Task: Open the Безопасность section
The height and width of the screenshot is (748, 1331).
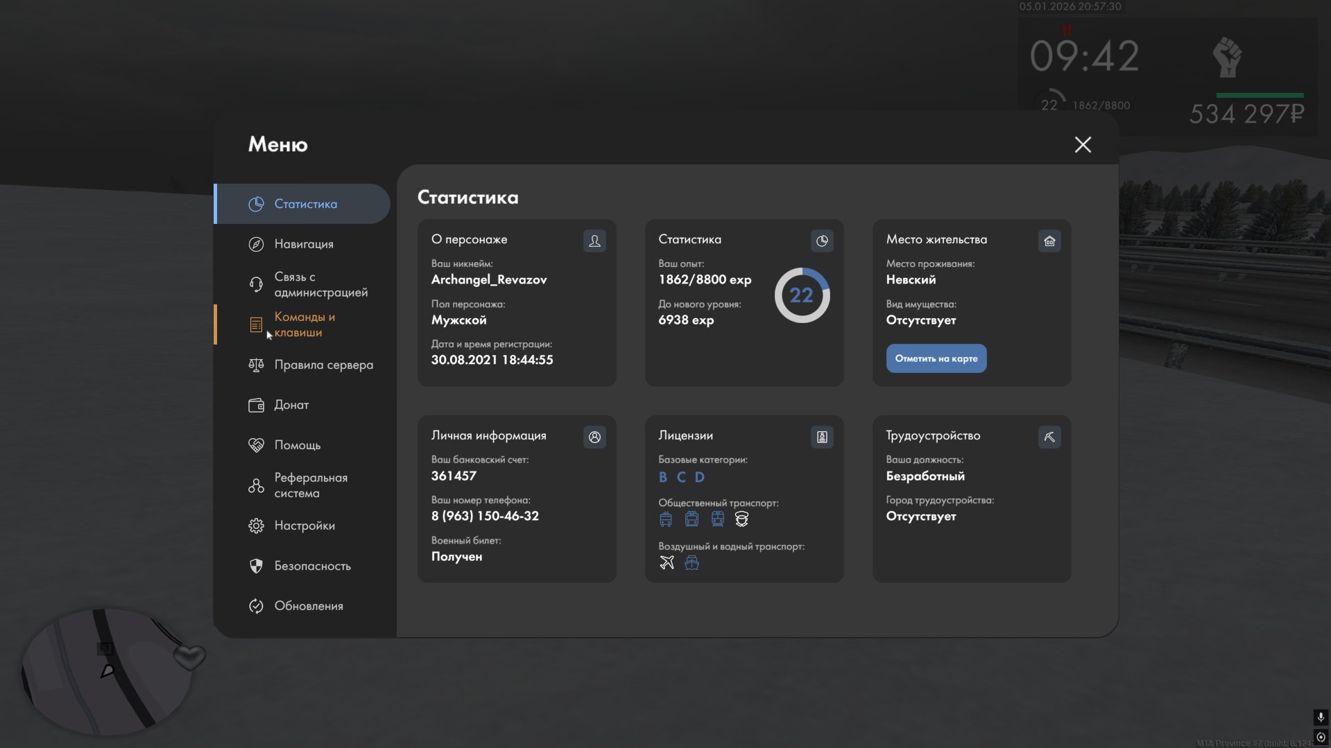Action: click(302, 566)
